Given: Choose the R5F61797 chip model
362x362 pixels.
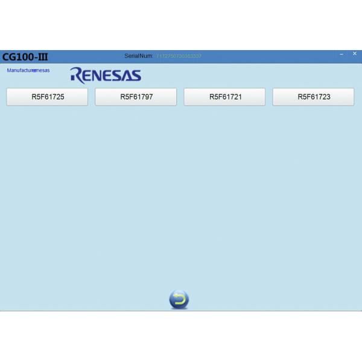Looking at the screenshot, I should [x=136, y=97].
